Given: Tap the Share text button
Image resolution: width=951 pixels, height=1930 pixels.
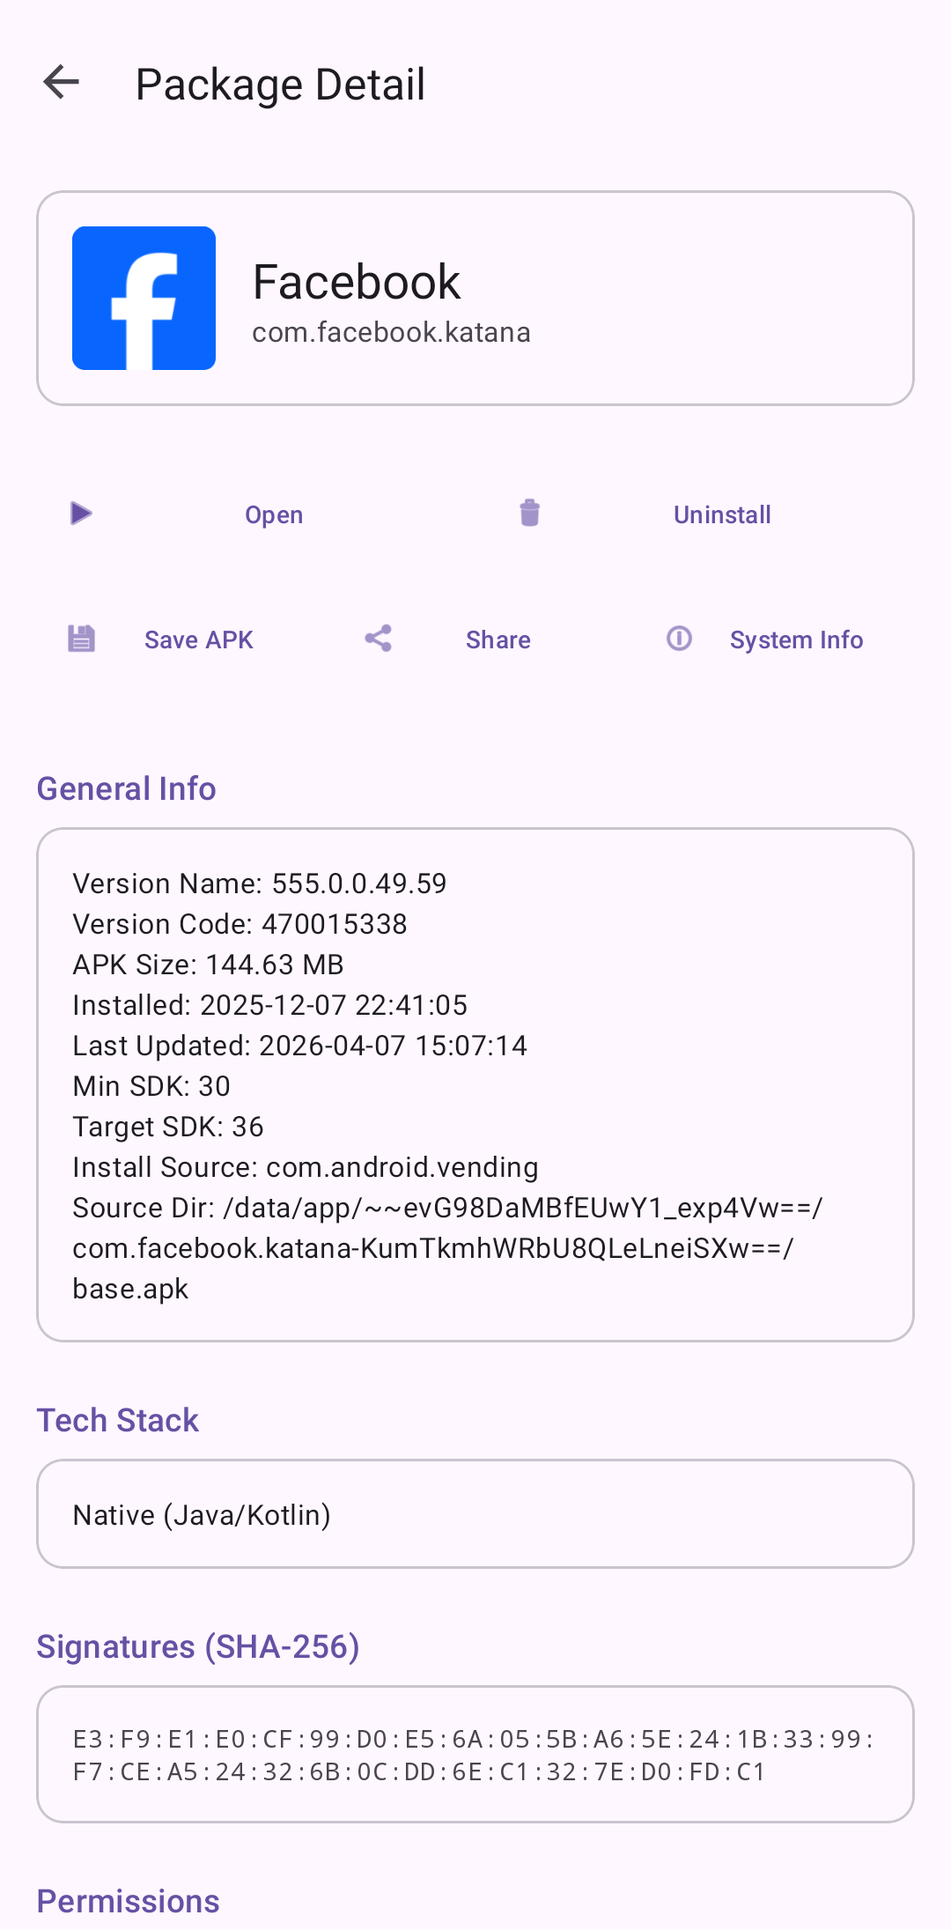Looking at the screenshot, I should [x=498, y=640].
